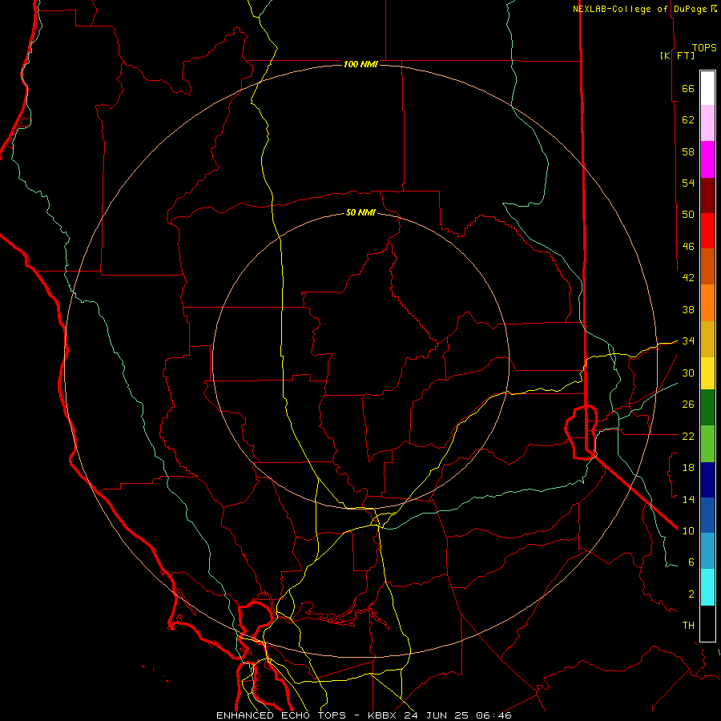Select the light pink legend color band

click(x=707, y=123)
